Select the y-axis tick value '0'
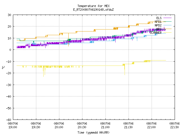 10,50
